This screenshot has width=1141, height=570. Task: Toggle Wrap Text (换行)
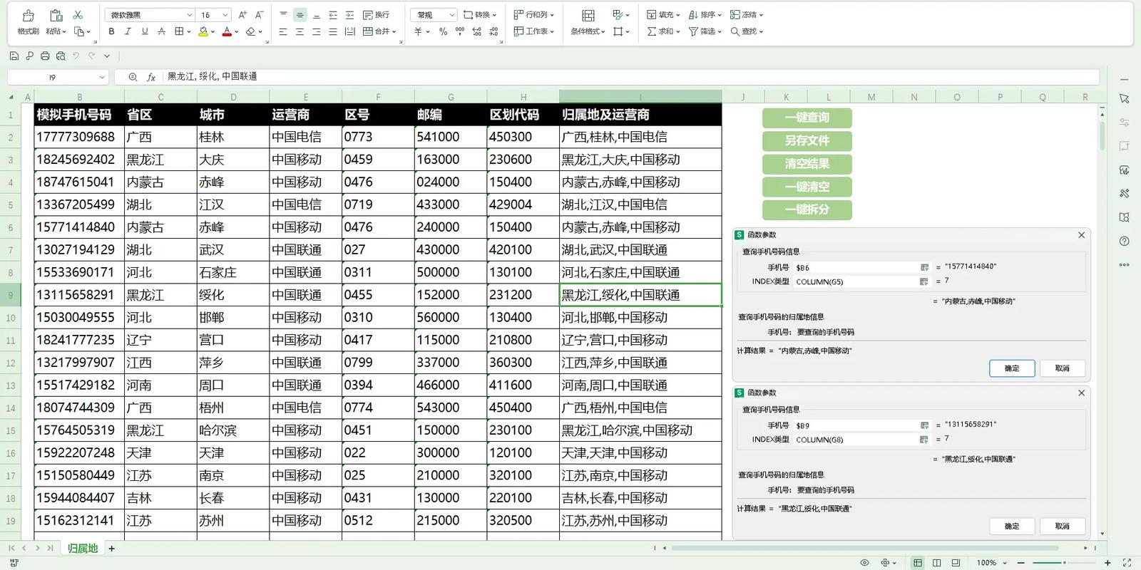pos(376,15)
